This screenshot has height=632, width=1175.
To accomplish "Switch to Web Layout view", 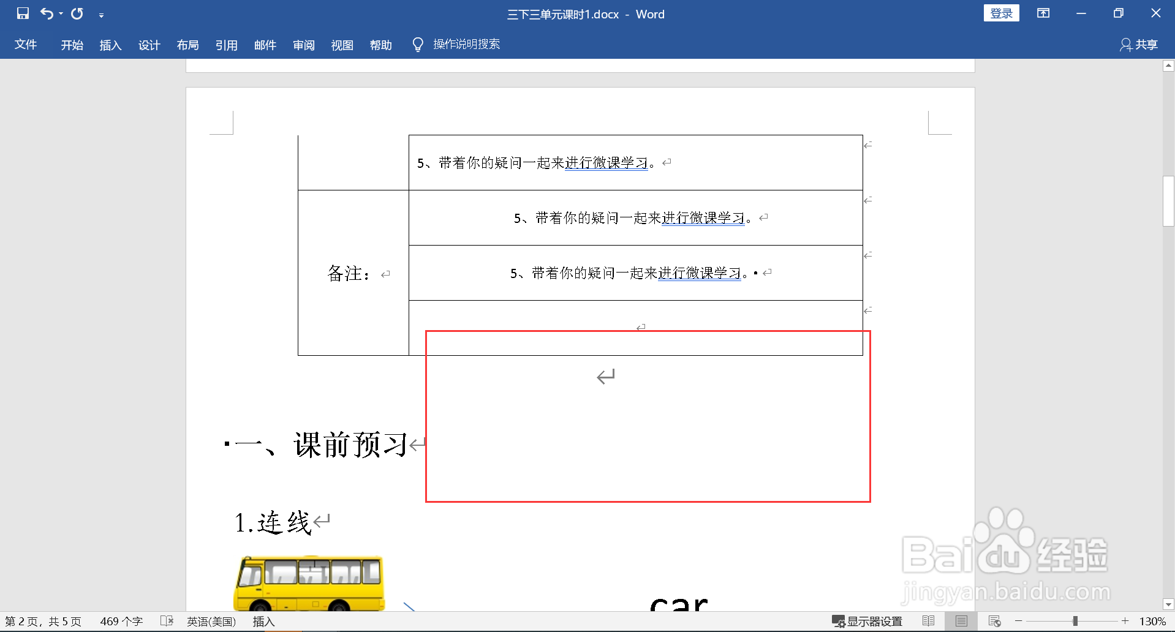I will pyautogui.click(x=994, y=622).
